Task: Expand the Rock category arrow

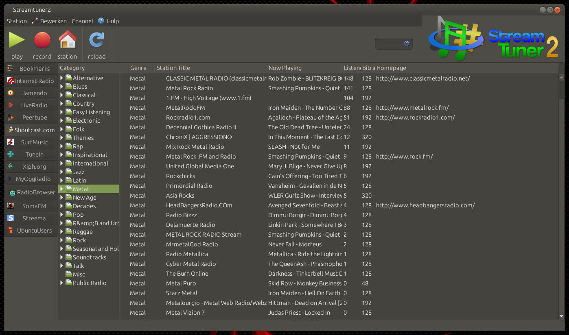Action: click(x=62, y=240)
